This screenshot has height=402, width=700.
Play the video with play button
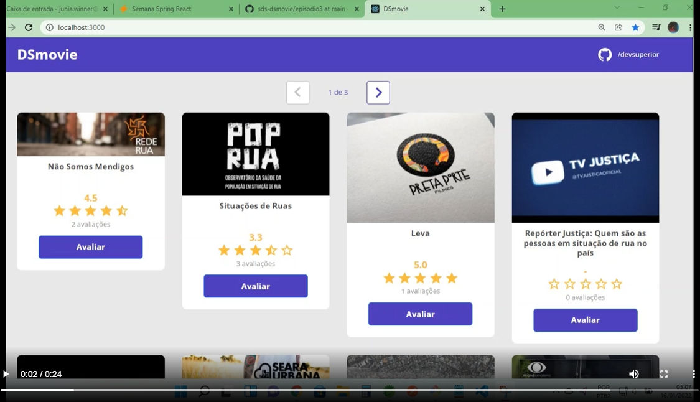pos(6,374)
